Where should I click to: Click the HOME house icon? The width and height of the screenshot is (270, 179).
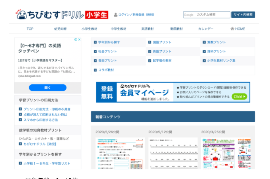pos(232,29)
